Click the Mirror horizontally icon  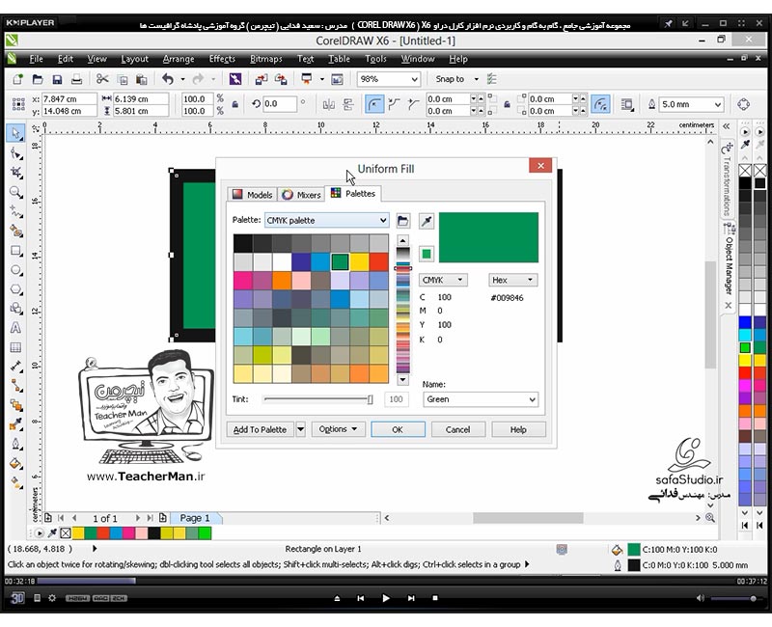(328, 104)
